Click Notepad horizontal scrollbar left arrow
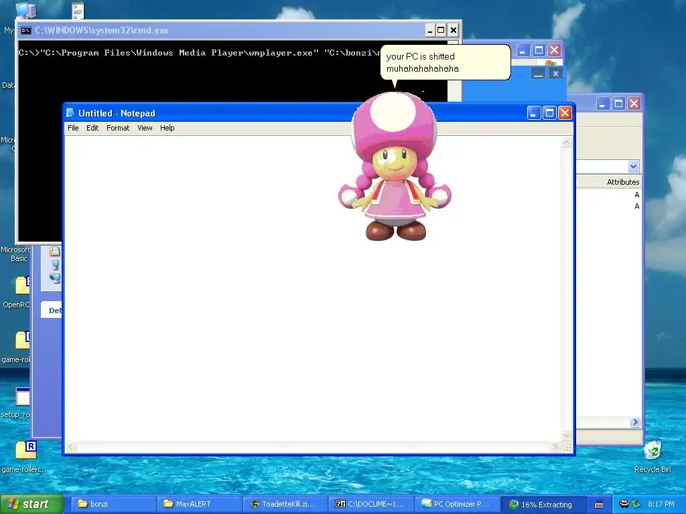This screenshot has height=514, width=686. [x=70, y=447]
